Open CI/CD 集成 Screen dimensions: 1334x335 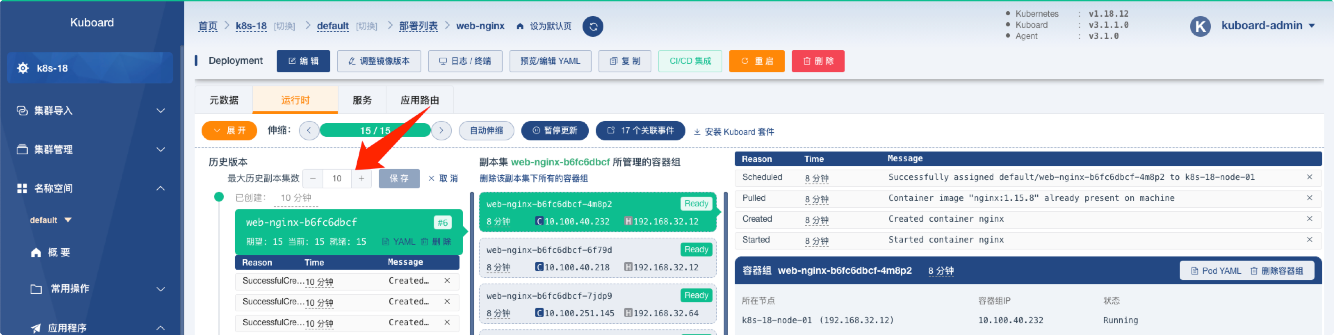pyautogui.click(x=690, y=61)
